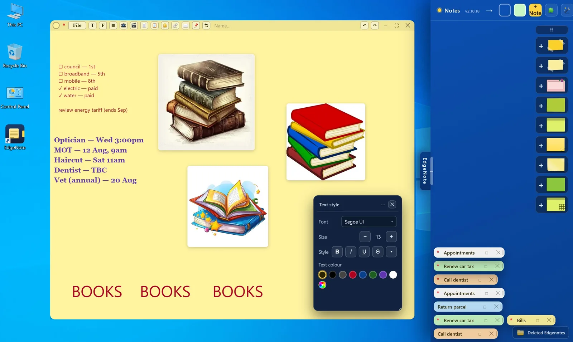This screenshot has width=573, height=342.
Task: Open the Font dropdown showing Segoe UI
Action: [x=369, y=222]
